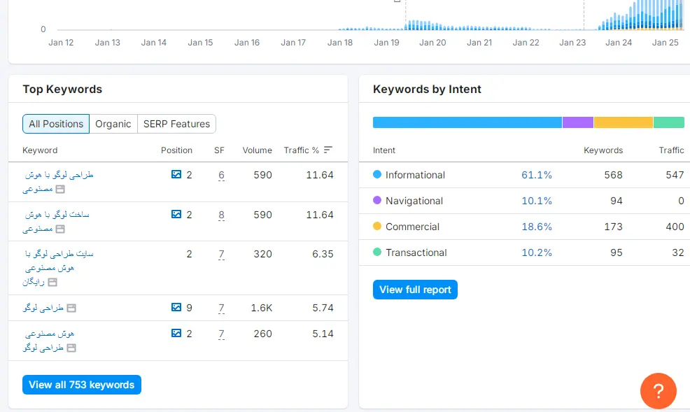Click Top Keywords heading
The height and width of the screenshot is (412, 690).
(62, 90)
